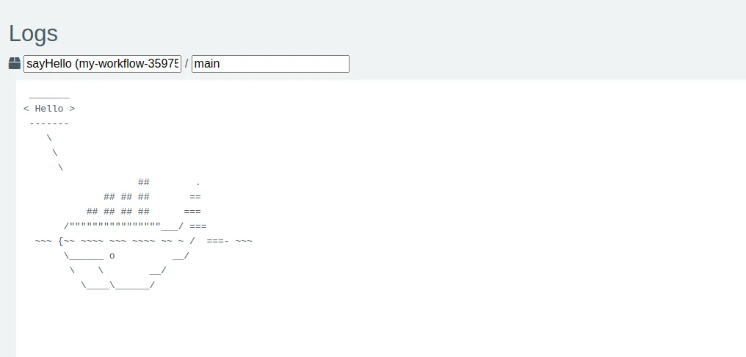
Task: Click the whale's bottom outline line
Action: 117,285
